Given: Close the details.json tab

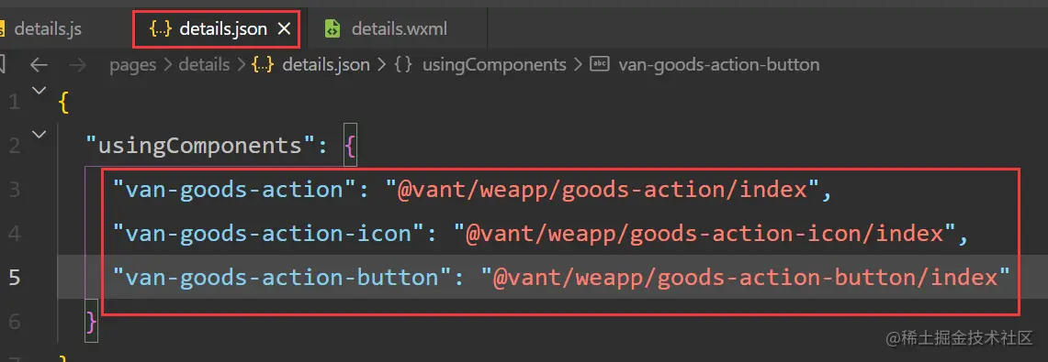Looking at the screenshot, I should [x=284, y=28].
